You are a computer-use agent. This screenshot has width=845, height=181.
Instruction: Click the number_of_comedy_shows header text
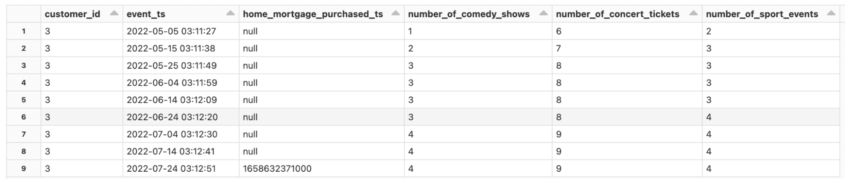(x=468, y=14)
